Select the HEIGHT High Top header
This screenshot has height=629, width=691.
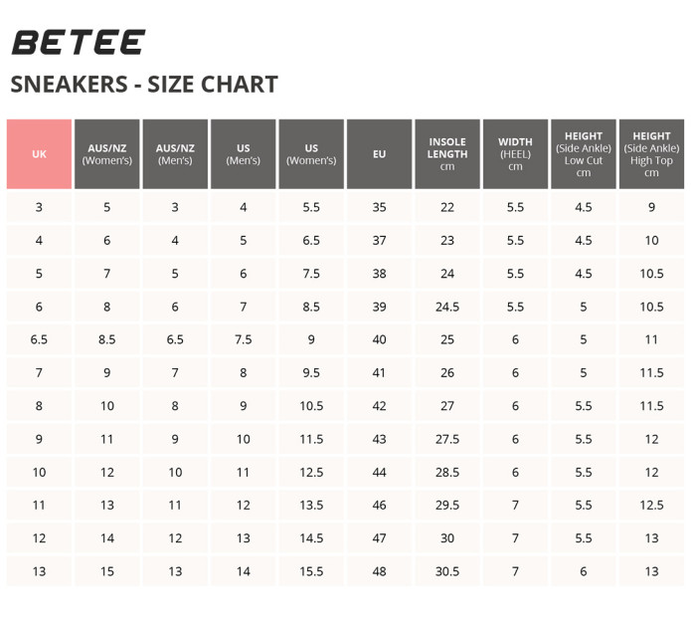tap(652, 154)
